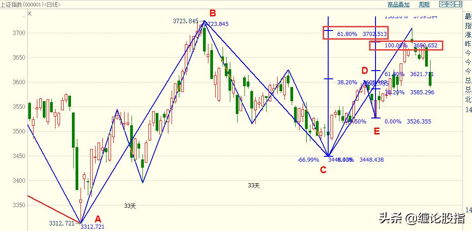This screenshot has height=231, width=472.
Task: Click the 3585.296 Fibonacci level value
Action: pyautogui.click(x=422, y=92)
